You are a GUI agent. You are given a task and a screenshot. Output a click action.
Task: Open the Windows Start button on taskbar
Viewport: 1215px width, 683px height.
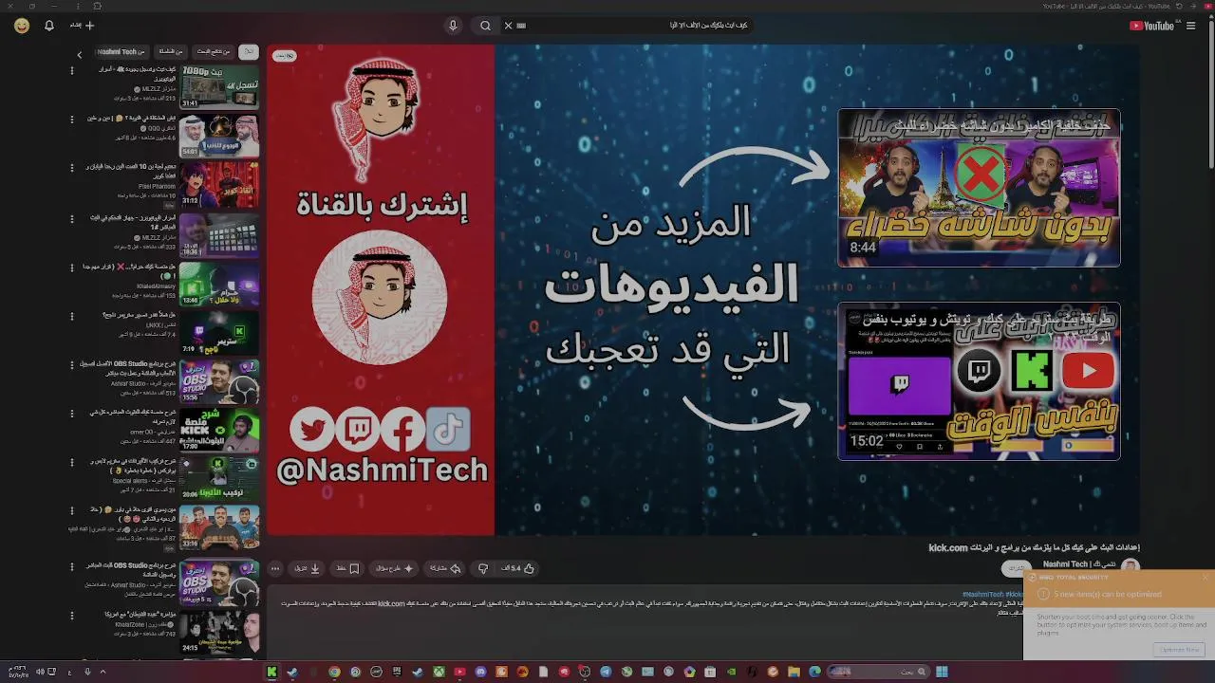click(x=942, y=672)
